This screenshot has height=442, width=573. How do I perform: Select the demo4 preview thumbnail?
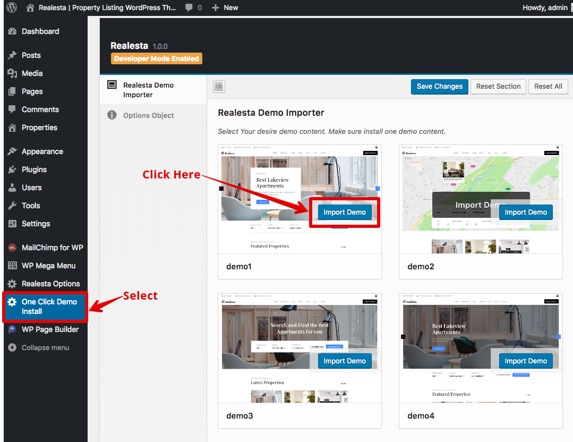tap(481, 348)
